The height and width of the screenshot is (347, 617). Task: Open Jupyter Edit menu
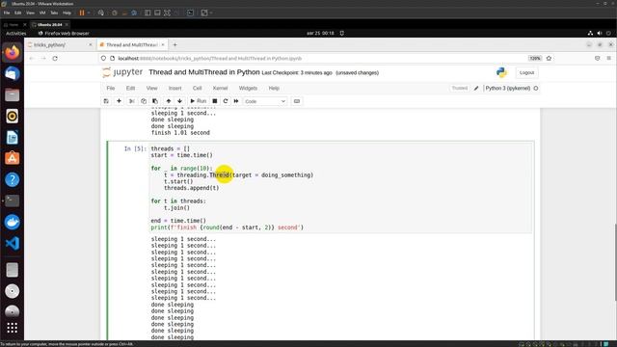click(x=131, y=88)
